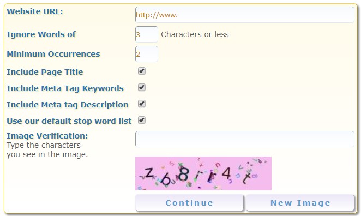The width and height of the screenshot is (361, 216).
Task: Click the Include Meta Tag Keywords label
Action: point(65,88)
